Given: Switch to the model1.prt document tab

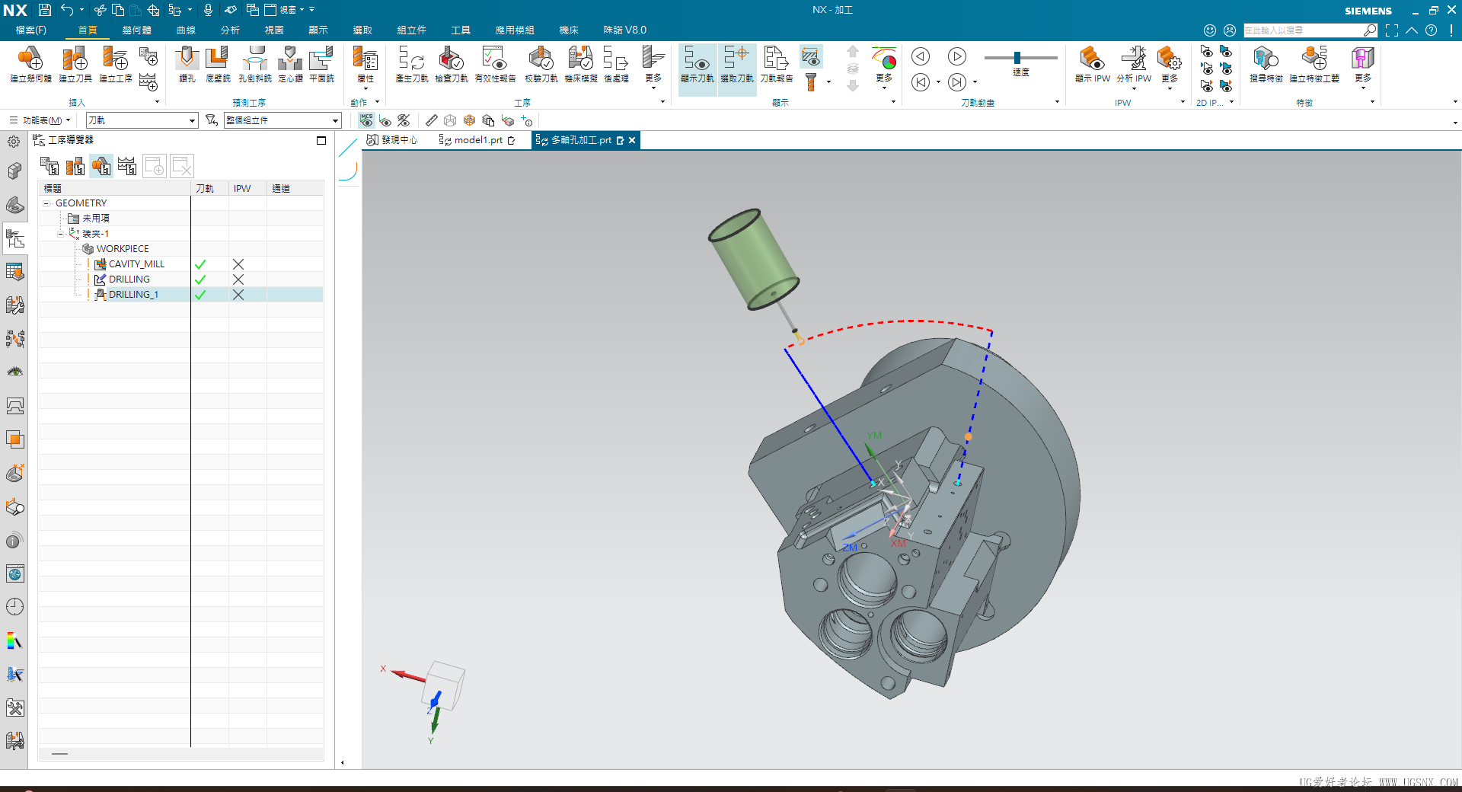Looking at the screenshot, I should pyautogui.click(x=478, y=140).
